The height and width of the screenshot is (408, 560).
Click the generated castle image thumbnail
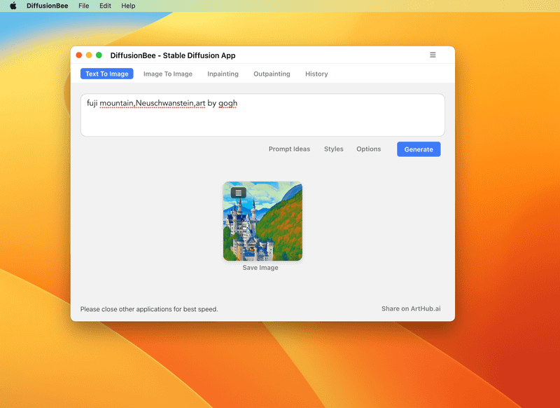(262, 221)
